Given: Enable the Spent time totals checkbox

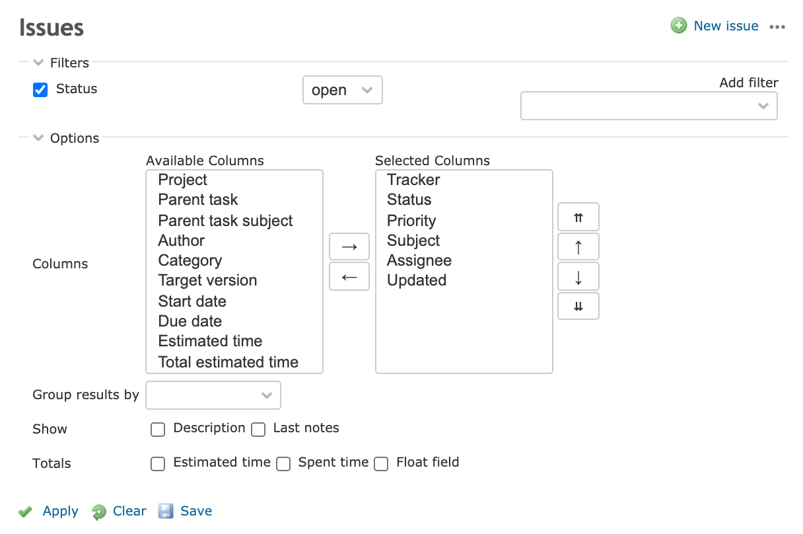Looking at the screenshot, I should pyautogui.click(x=283, y=464).
